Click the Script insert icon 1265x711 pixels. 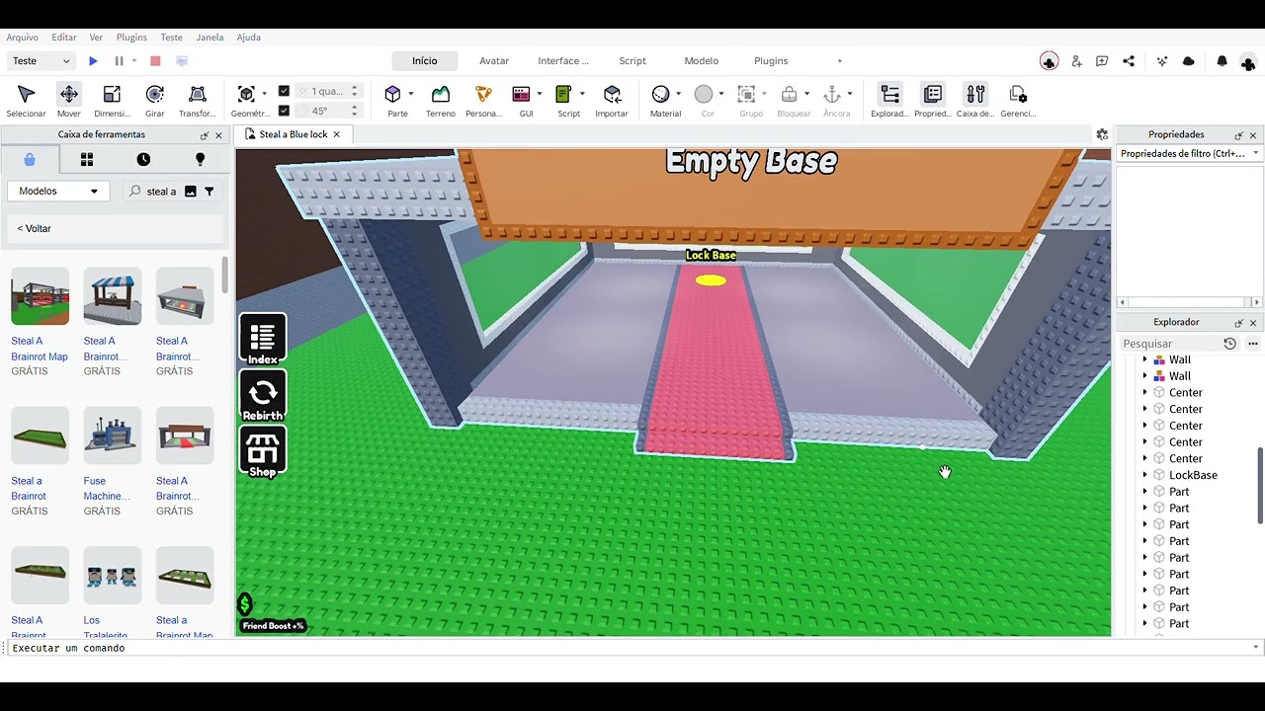[564, 95]
